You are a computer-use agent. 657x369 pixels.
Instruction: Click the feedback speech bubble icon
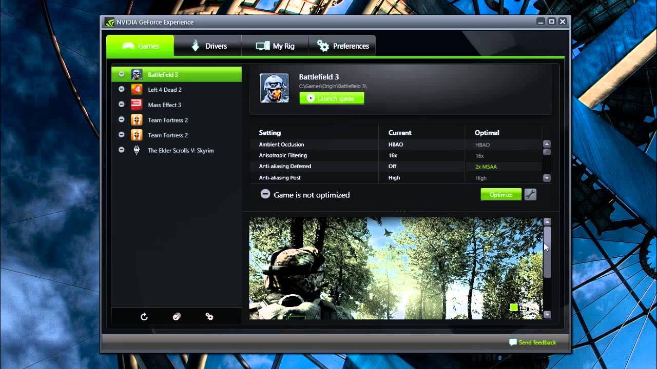tap(513, 342)
